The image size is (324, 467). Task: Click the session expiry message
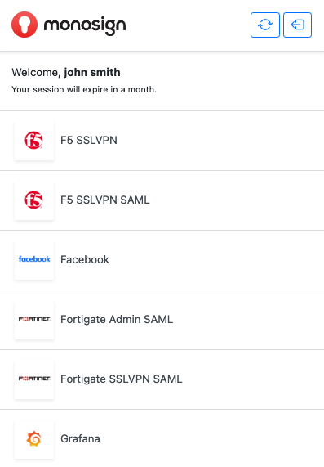[x=84, y=89]
